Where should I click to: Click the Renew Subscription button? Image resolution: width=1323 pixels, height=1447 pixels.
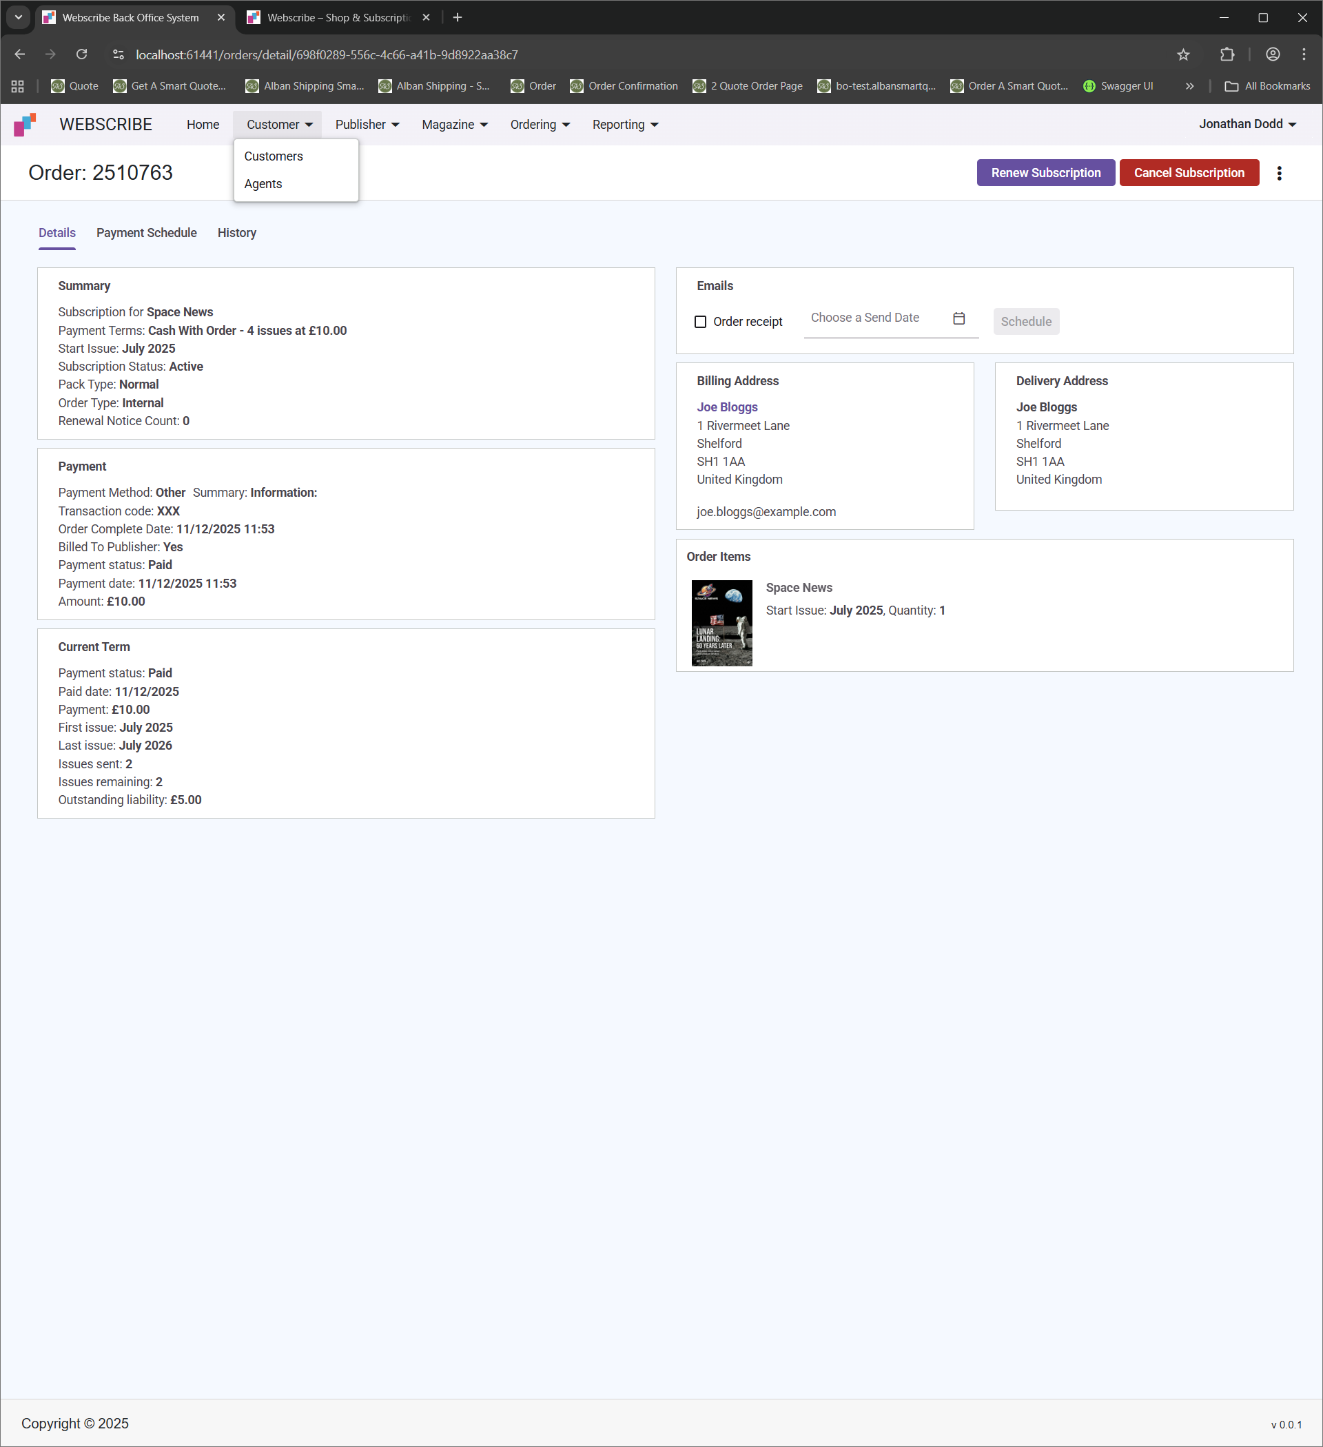point(1045,173)
